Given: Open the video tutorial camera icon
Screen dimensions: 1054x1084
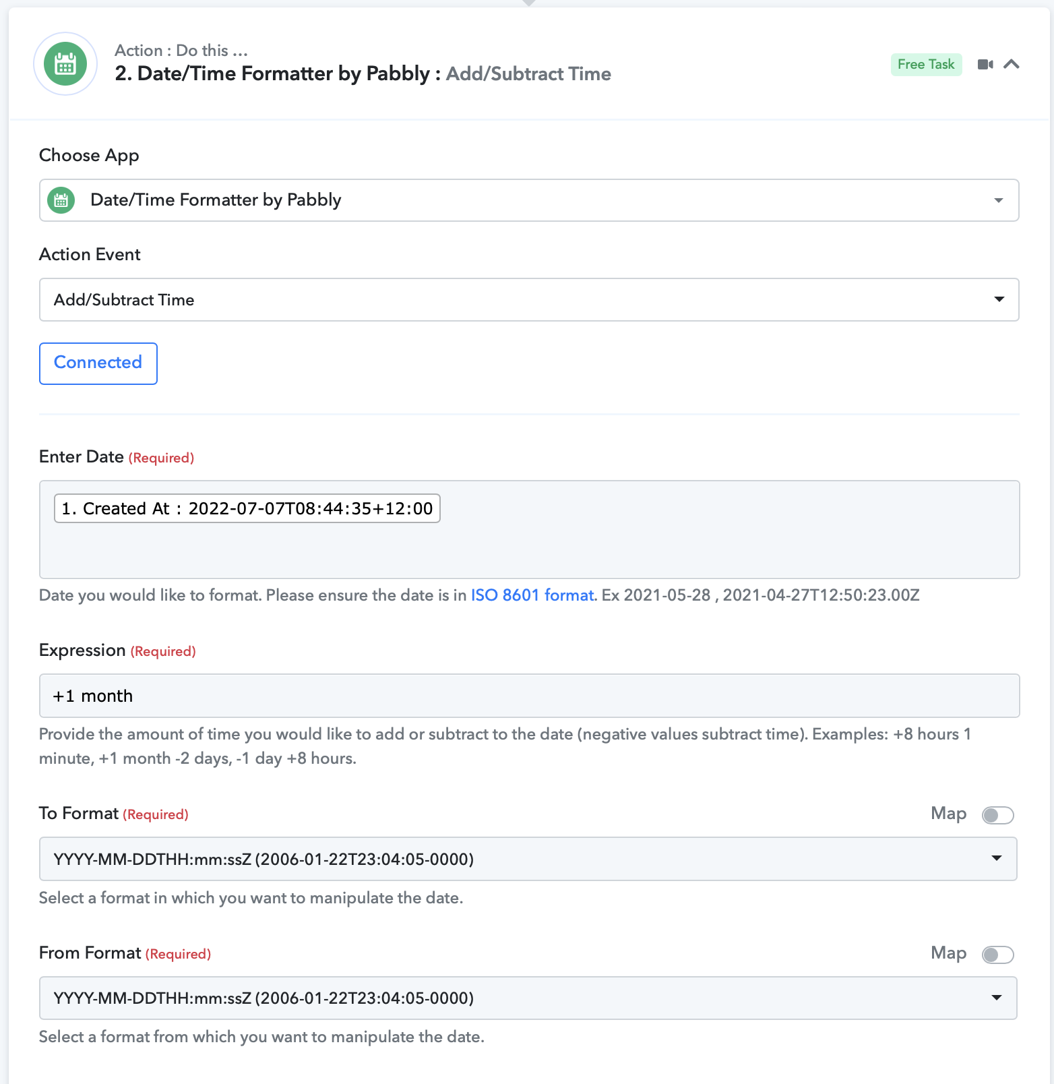Looking at the screenshot, I should [x=985, y=65].
